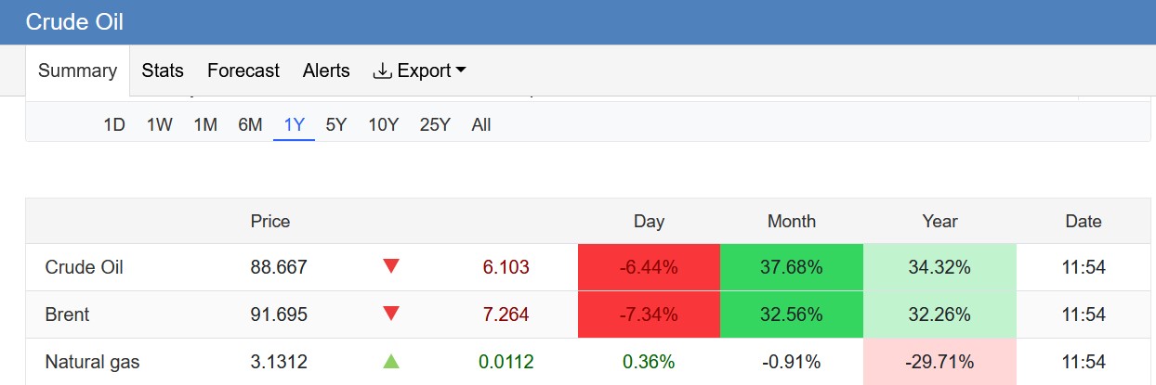Open the Natural gas commodity link
Screen dimensions: 1156x385
[92, 362]
